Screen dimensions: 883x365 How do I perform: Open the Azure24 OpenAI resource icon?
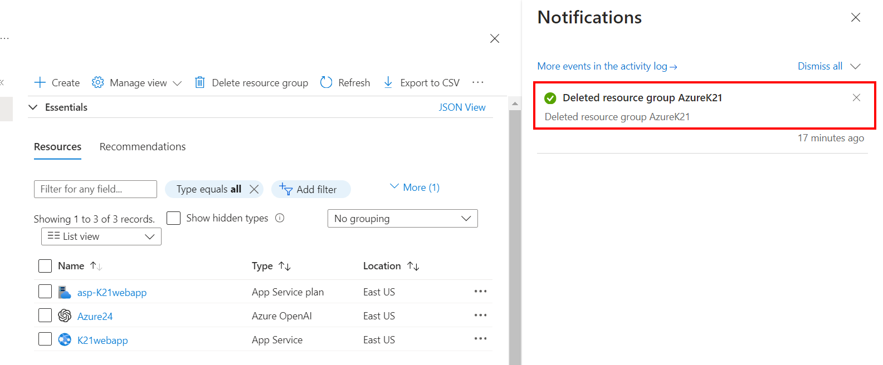pyautogui.click(x=65, y=316)
